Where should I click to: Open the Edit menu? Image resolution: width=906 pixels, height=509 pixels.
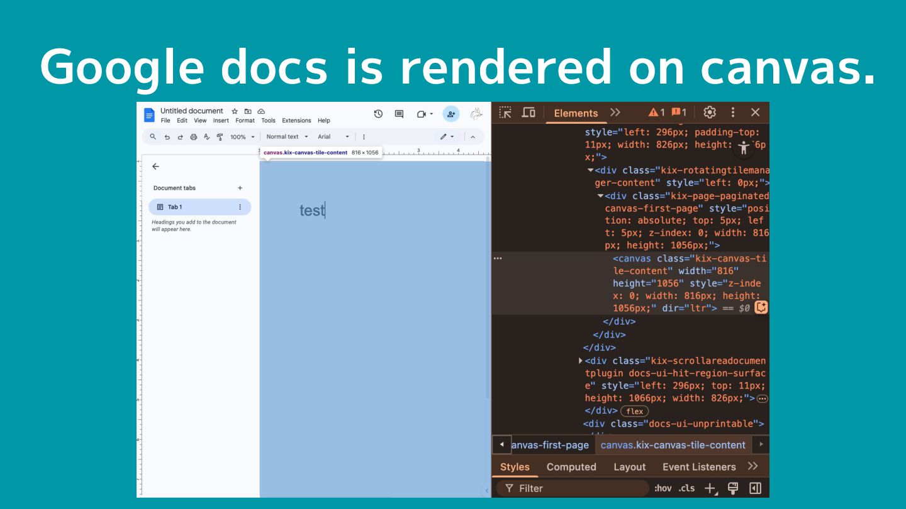point(182,121)
